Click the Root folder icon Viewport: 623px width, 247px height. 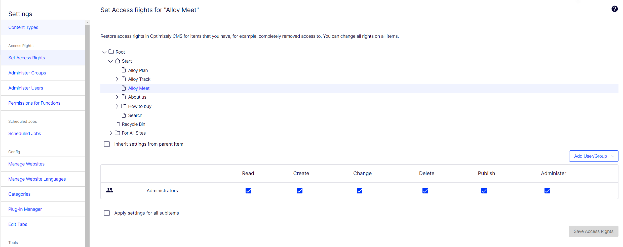111,52
